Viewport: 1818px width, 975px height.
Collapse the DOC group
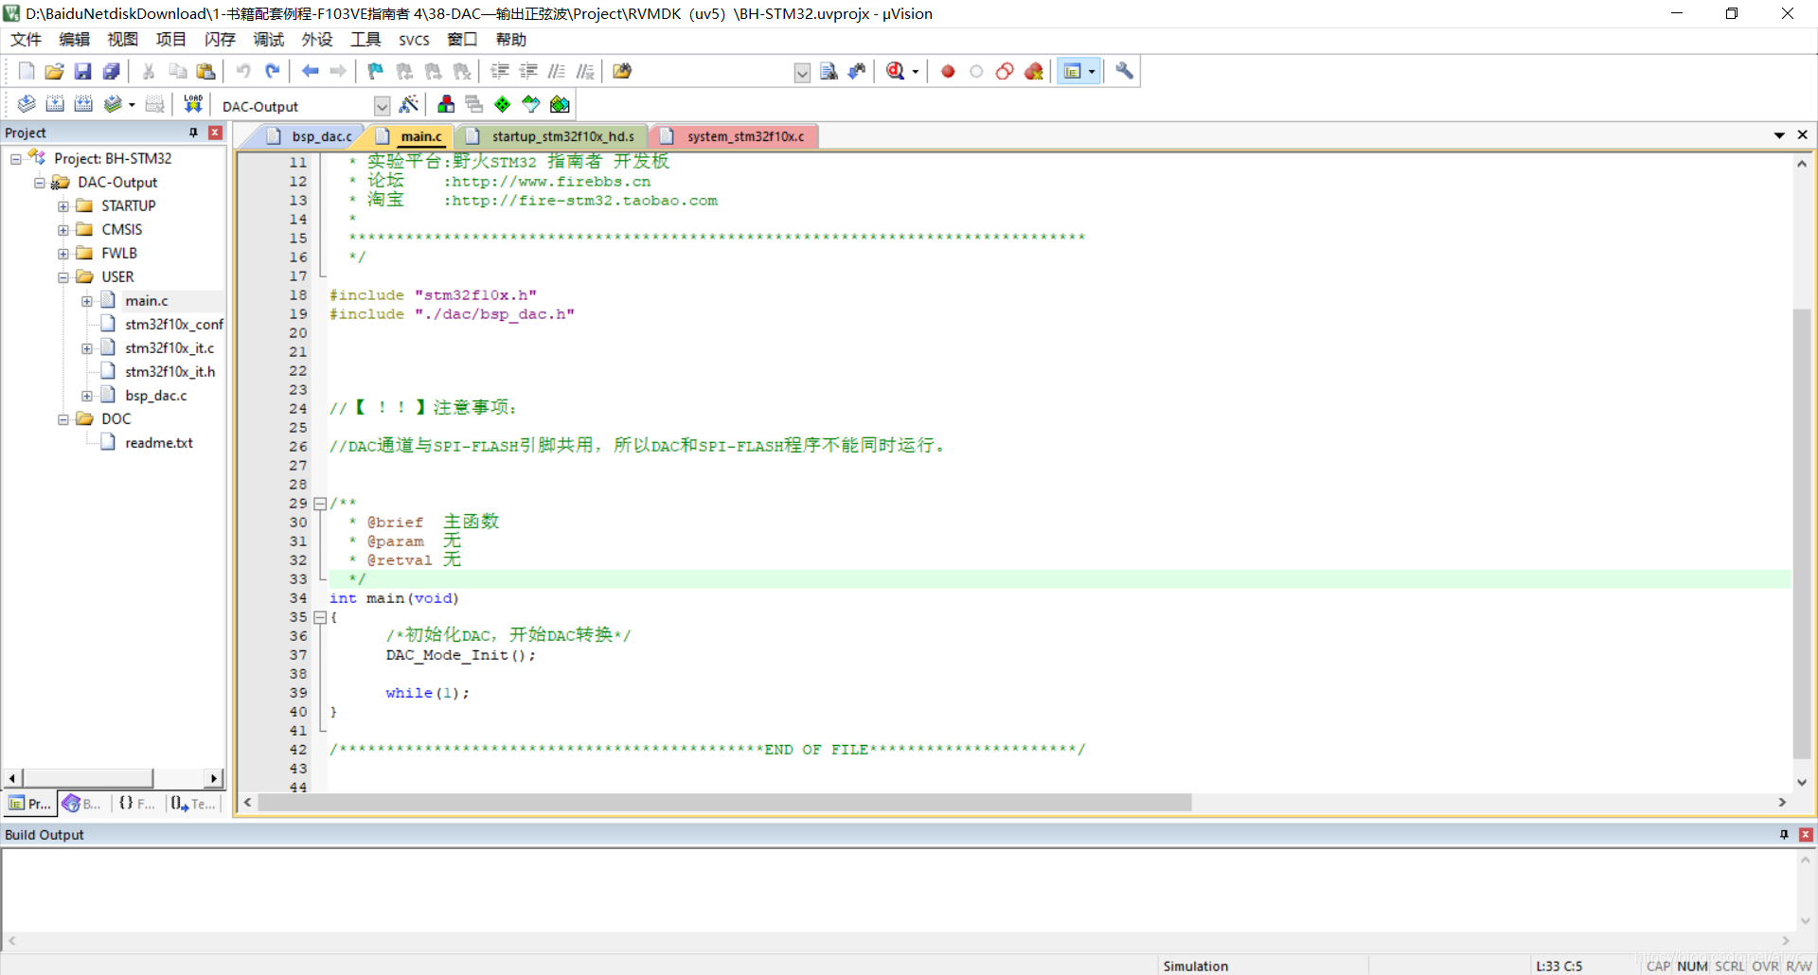[x=62, y=418]
